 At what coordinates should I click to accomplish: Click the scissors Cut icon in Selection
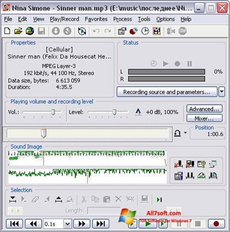(84, 199)
